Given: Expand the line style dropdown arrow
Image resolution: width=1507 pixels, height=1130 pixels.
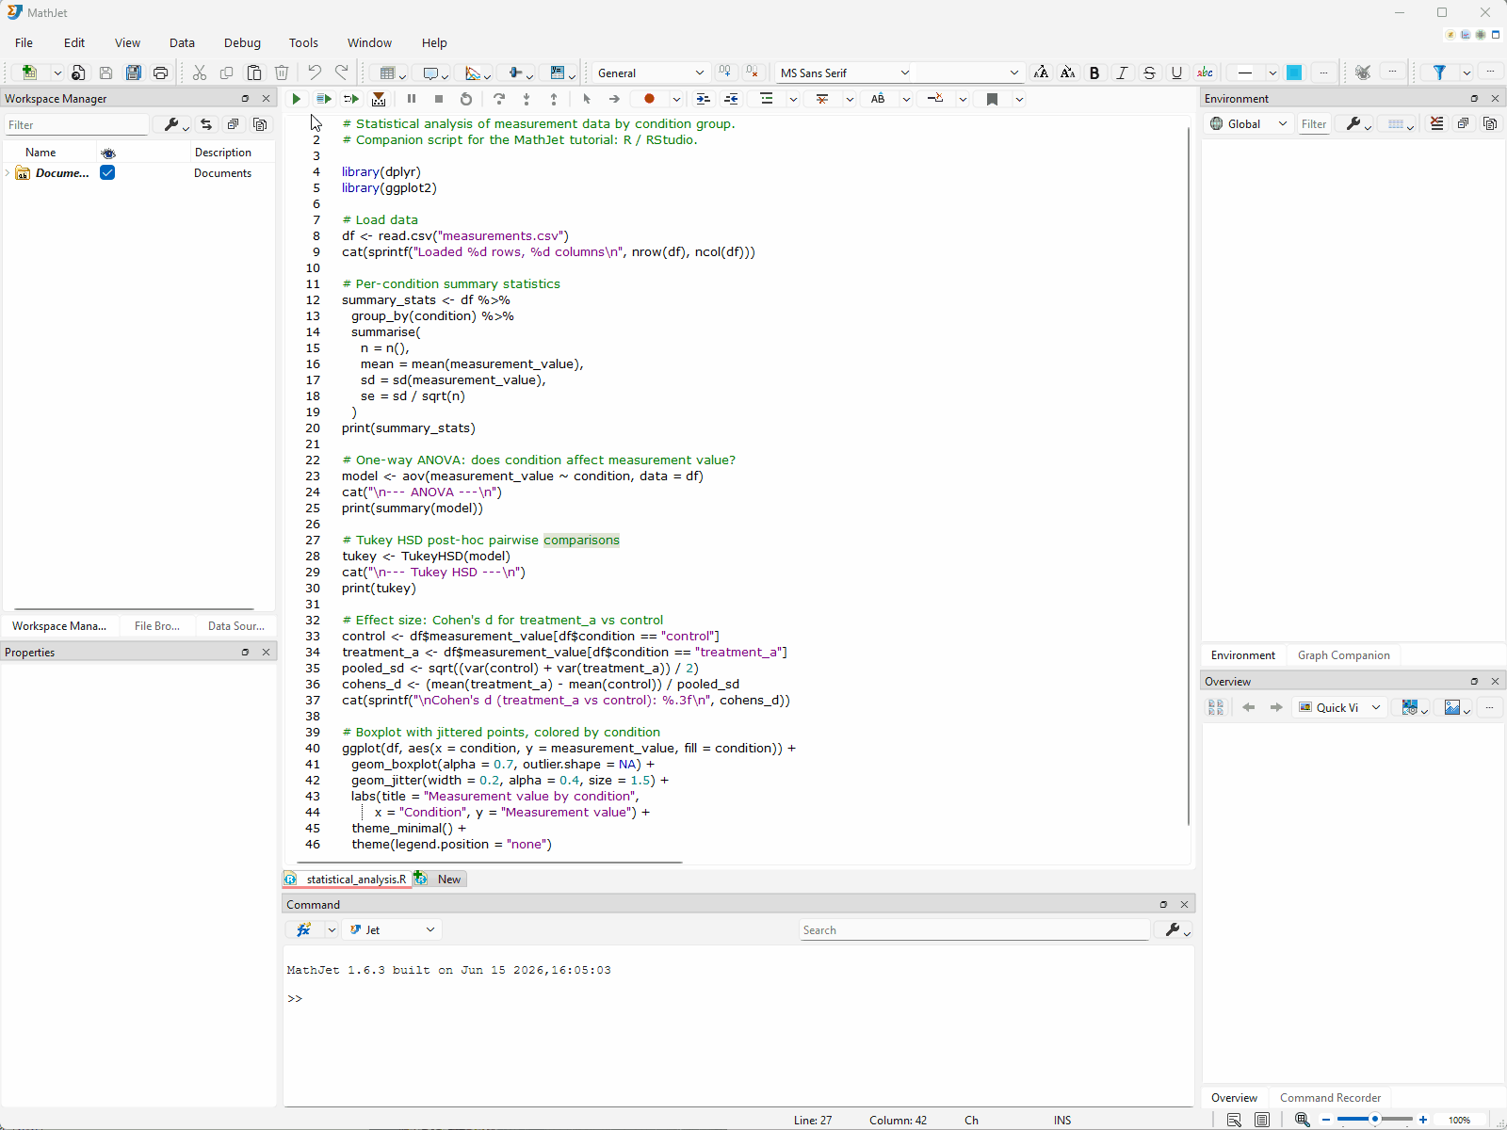Looking at the screenshot, I should (x=1272, y=73).
